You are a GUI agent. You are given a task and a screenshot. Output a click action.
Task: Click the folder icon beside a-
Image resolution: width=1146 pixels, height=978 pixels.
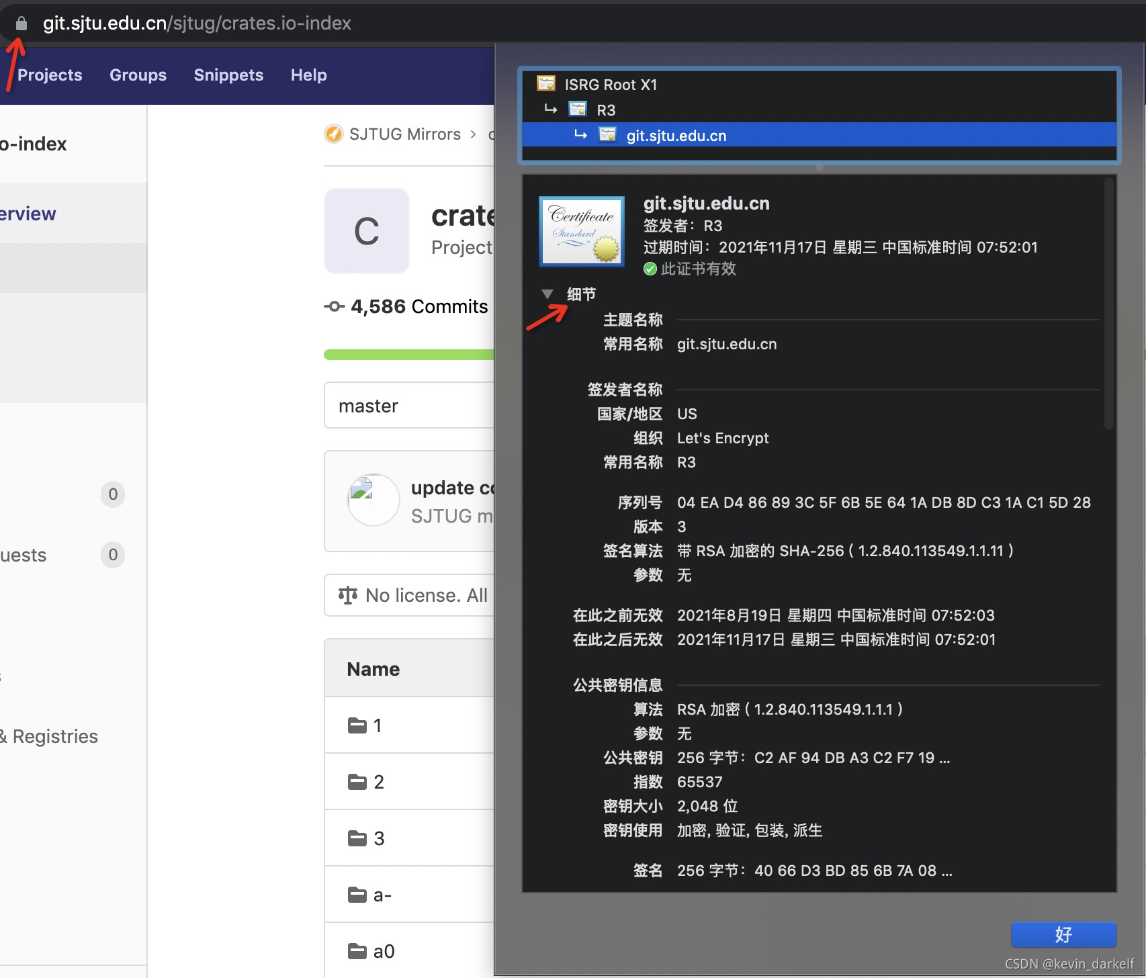(x=357, y=895)
